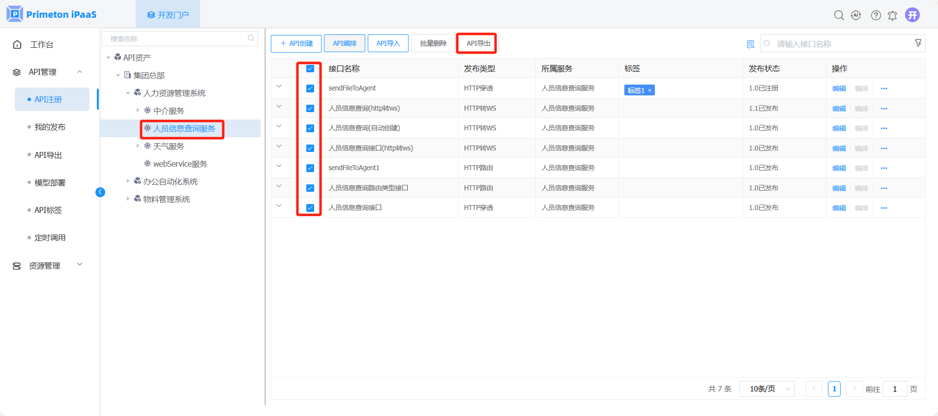Open 我的发布 in the sidebar menu

(x=50, y=127)
